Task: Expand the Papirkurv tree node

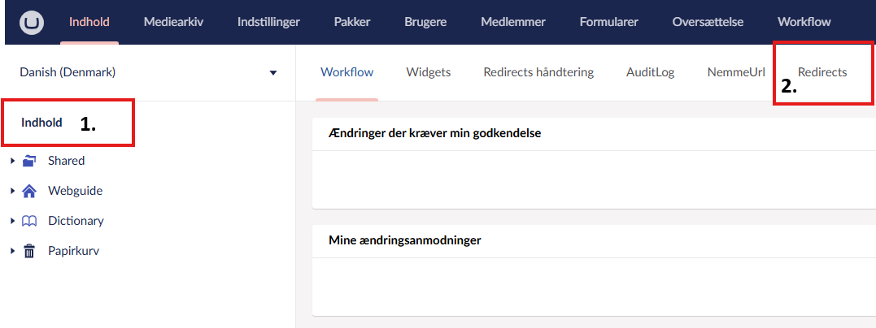Action: [12, 251]
